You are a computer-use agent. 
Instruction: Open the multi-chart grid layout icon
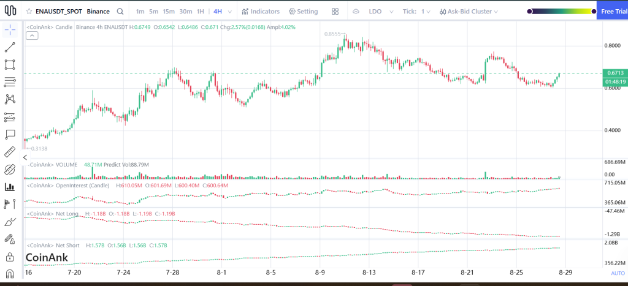[x=335, y=11]
